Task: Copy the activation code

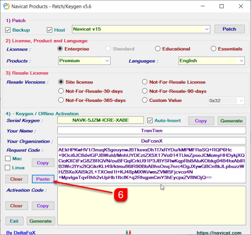Action: pyautogui.click(x=43, y=206)
